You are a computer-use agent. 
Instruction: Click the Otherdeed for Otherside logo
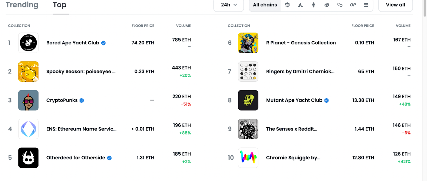28,158
